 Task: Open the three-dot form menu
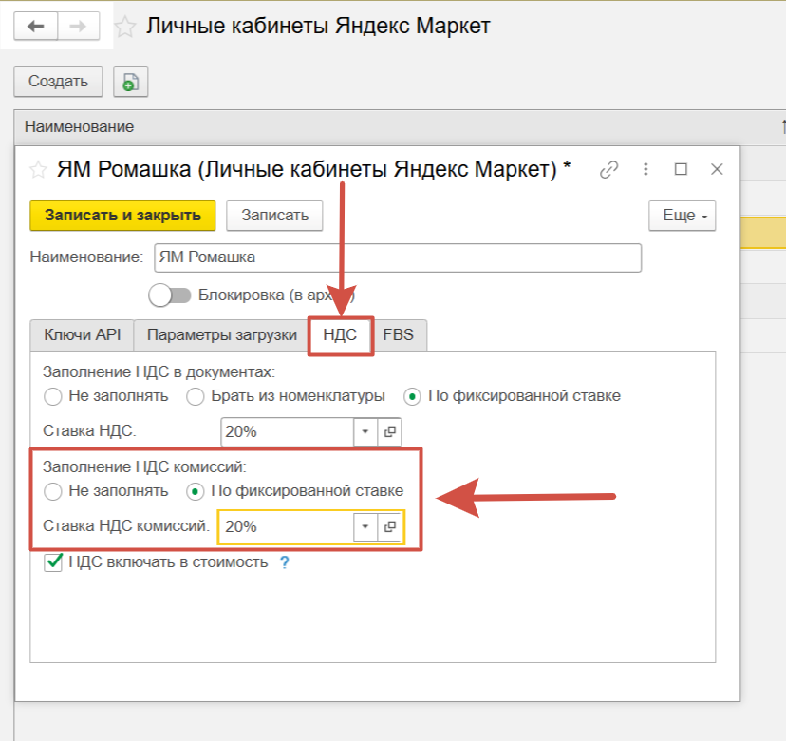646,170
